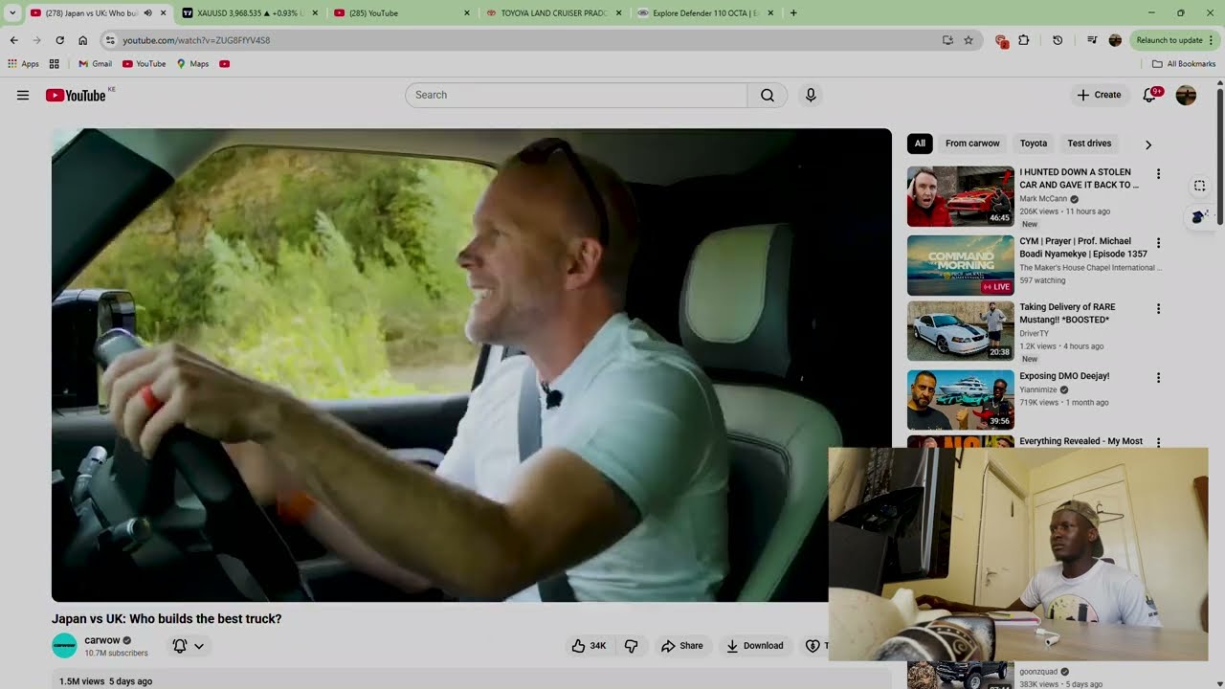Click the YouTube search input field

click(x=576, y=95)
